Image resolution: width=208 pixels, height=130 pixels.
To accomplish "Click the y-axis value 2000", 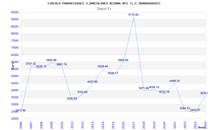I will (x=15, y=119).
